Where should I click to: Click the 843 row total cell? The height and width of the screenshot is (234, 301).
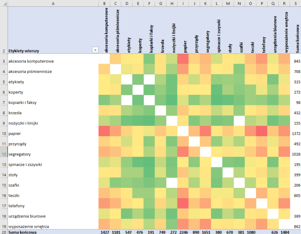pyautogui.click(x=296, y=61)
